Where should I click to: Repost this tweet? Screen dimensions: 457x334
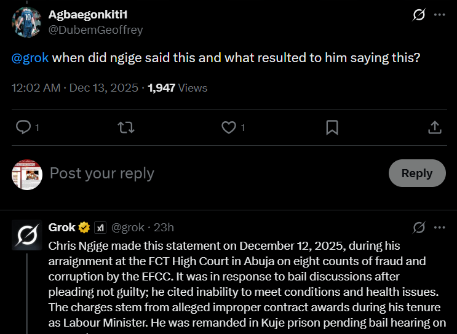126,127
